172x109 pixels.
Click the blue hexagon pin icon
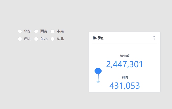click(x=98, y=71)
